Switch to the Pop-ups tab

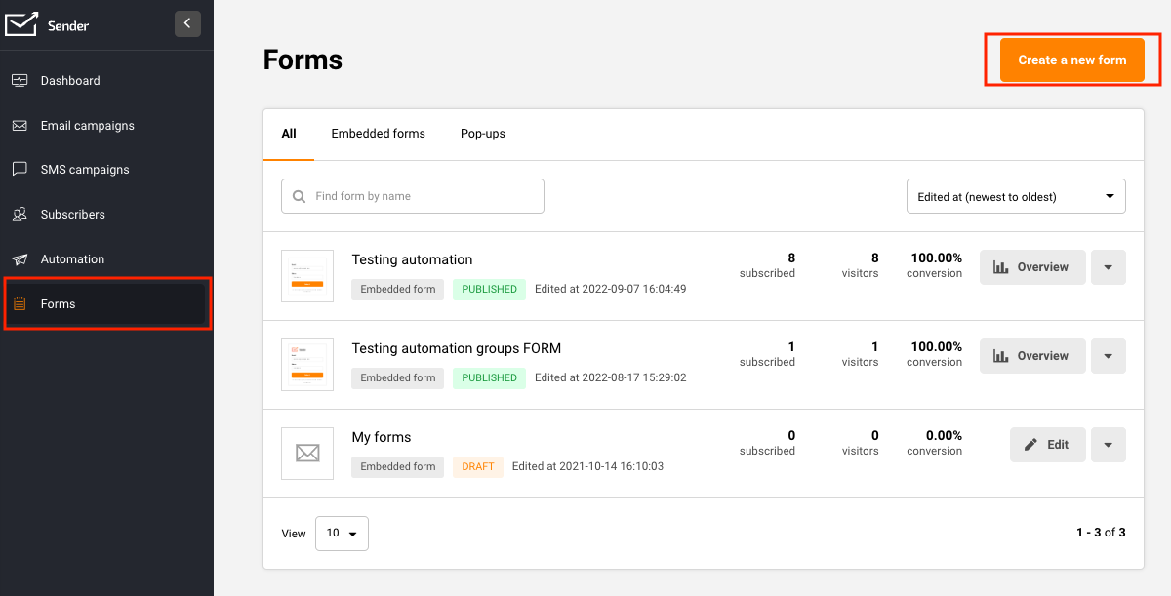(482, 134)
